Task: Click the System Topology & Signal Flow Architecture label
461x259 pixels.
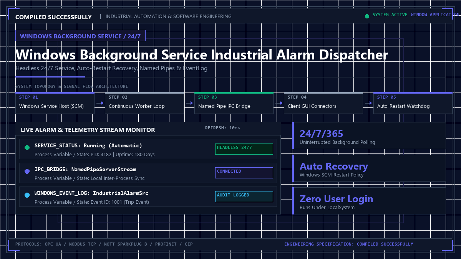Action: click(x=72, y=87)
